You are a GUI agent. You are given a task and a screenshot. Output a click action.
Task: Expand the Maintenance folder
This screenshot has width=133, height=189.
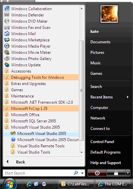click(41, 96)
